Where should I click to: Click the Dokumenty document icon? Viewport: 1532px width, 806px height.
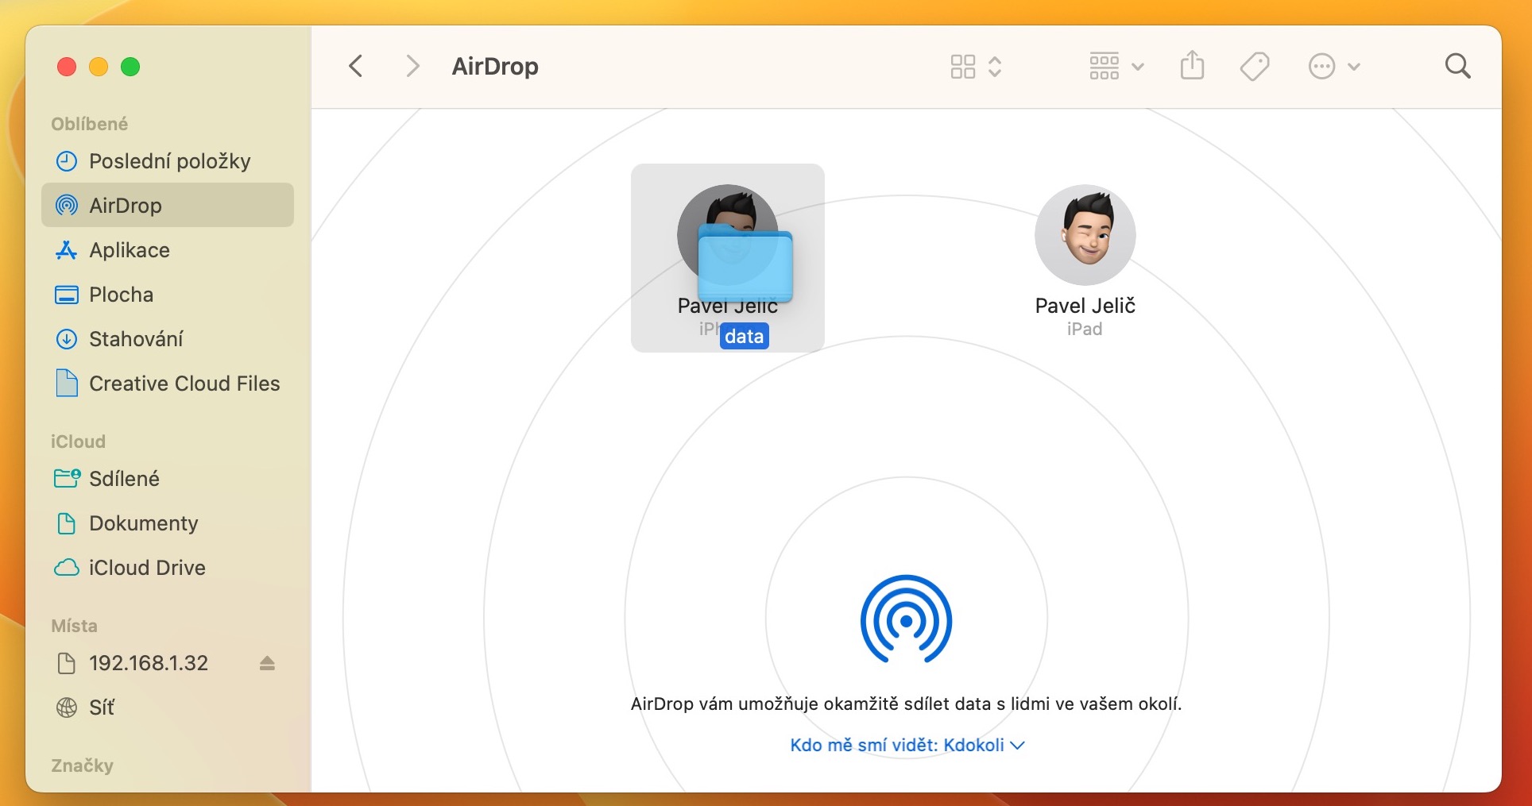click(67, 523)
